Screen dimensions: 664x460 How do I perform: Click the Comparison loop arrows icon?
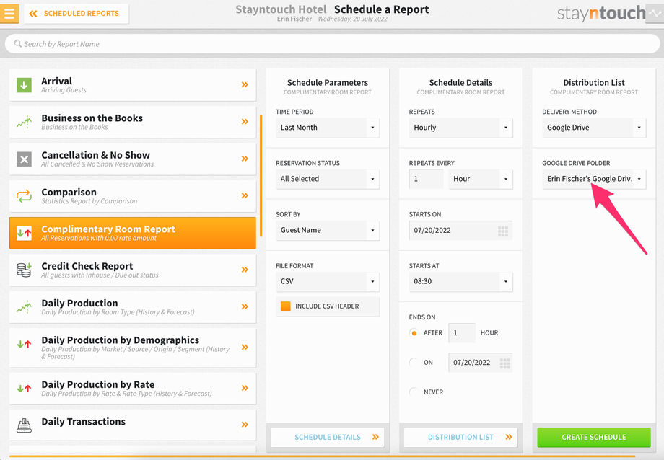(x=24, y=196)
